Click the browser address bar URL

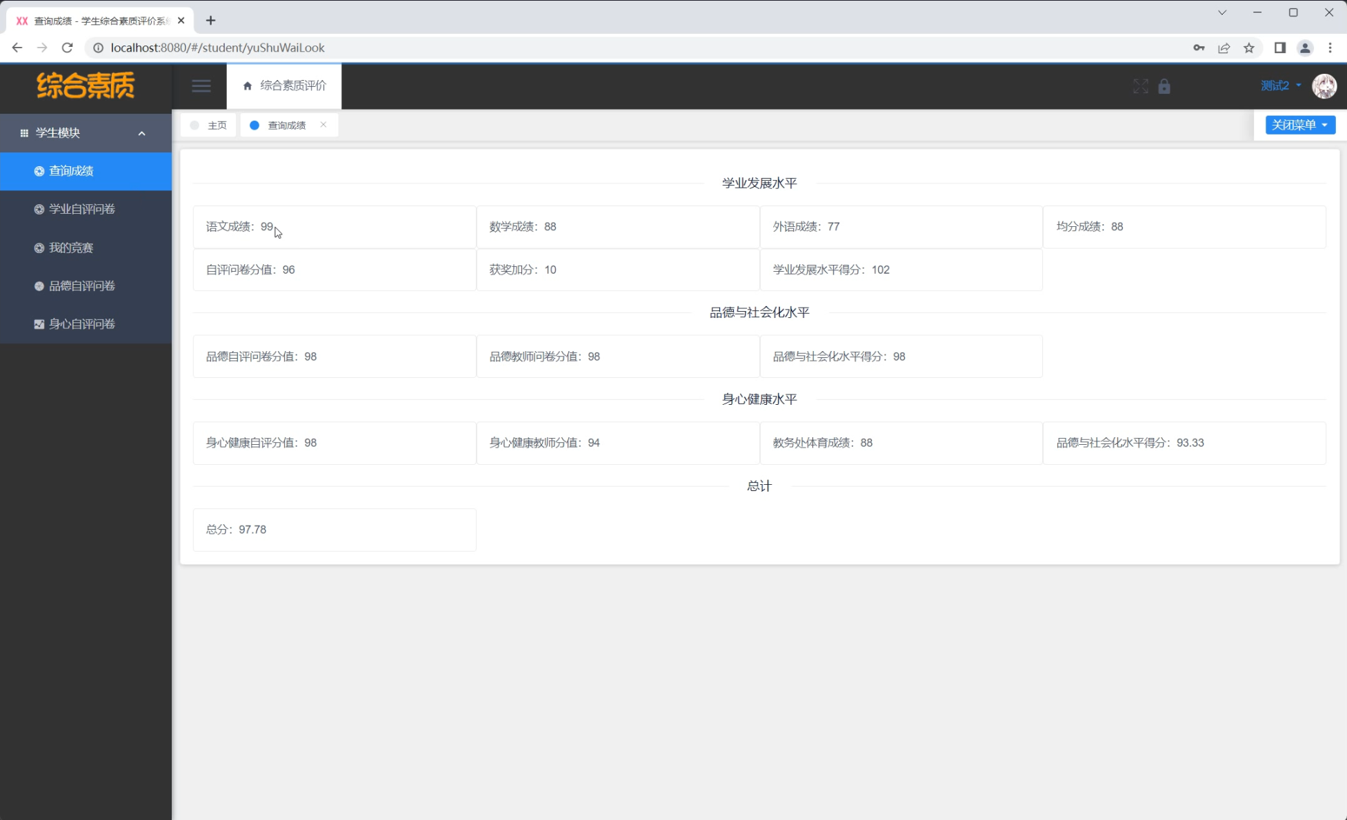[217, 48]
